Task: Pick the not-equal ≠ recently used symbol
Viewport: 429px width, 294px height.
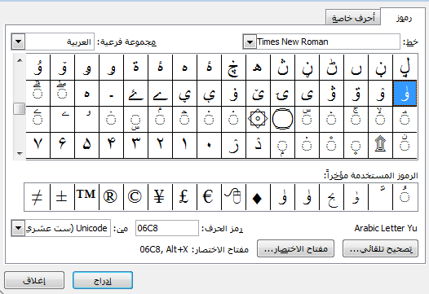Action: click(x=38, y=197)
